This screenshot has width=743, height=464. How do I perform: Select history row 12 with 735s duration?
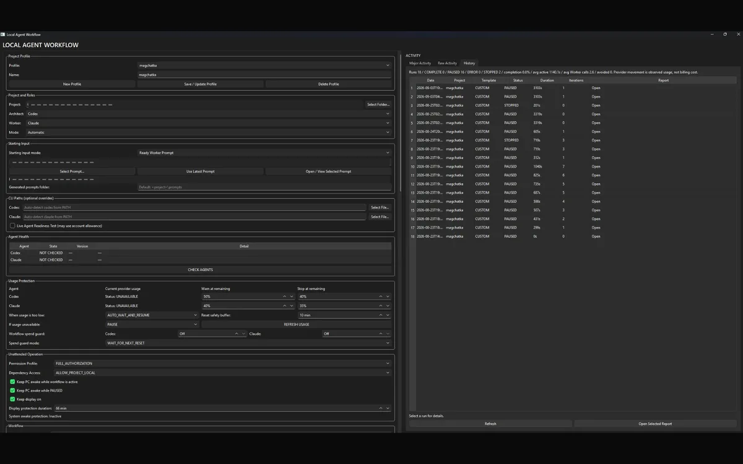point(572,184)
